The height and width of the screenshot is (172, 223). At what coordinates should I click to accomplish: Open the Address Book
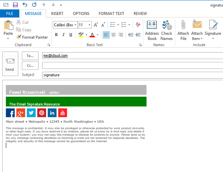tap(152, 30)
